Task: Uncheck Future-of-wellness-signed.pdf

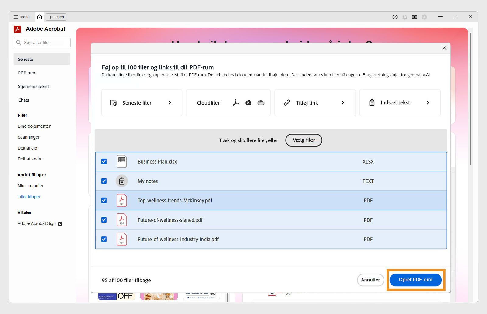Action: (104, 220)
